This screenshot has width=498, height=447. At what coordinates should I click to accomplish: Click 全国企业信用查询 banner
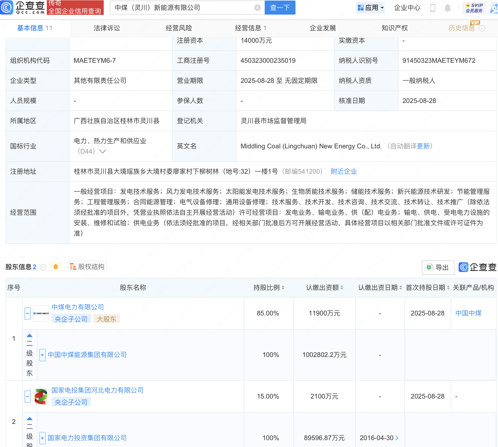pyautogui.click(x=75, y=7)
